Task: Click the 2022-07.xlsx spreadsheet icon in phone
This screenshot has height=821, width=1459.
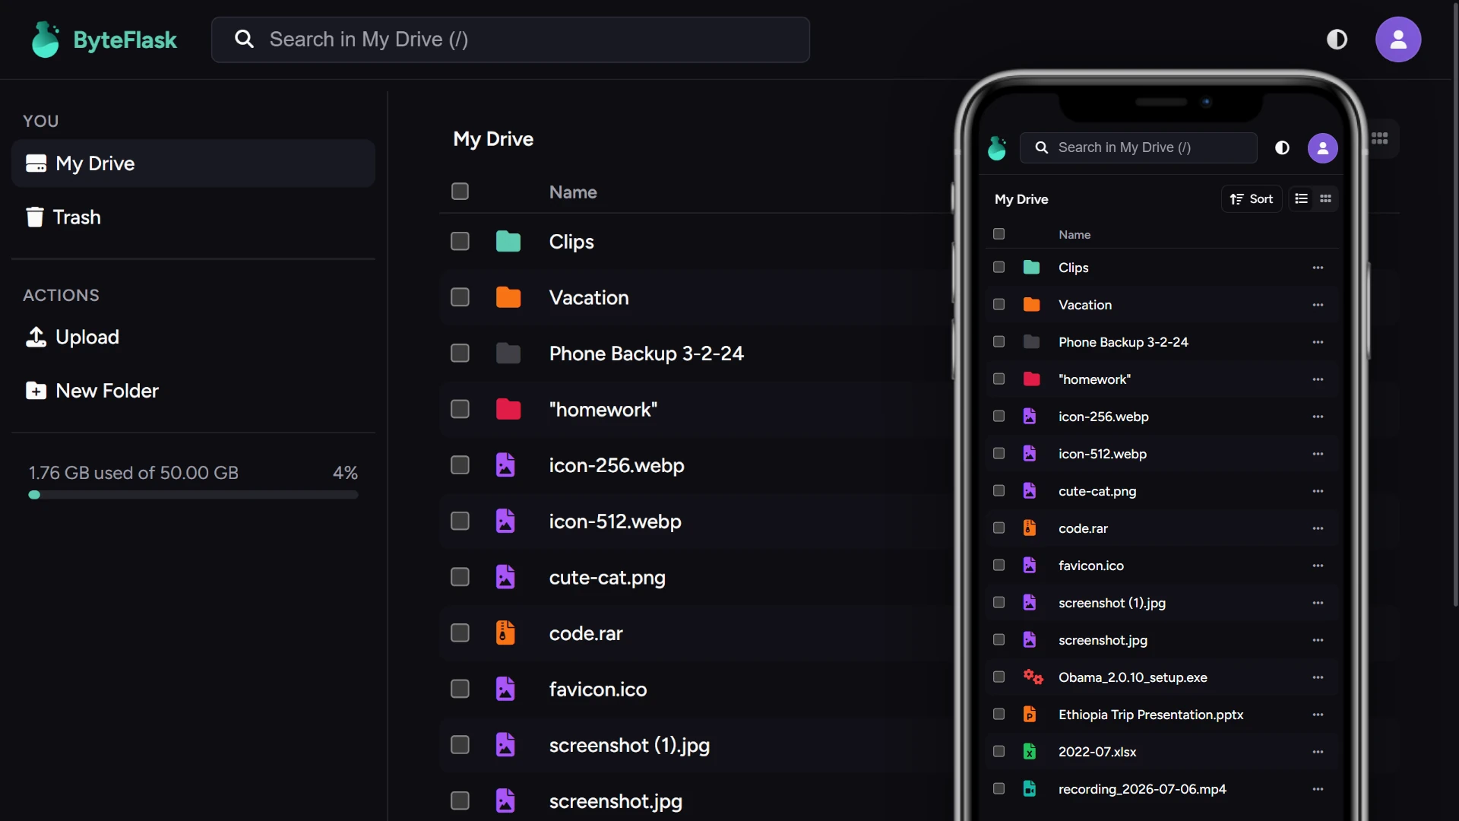Action: point(1030,752)
